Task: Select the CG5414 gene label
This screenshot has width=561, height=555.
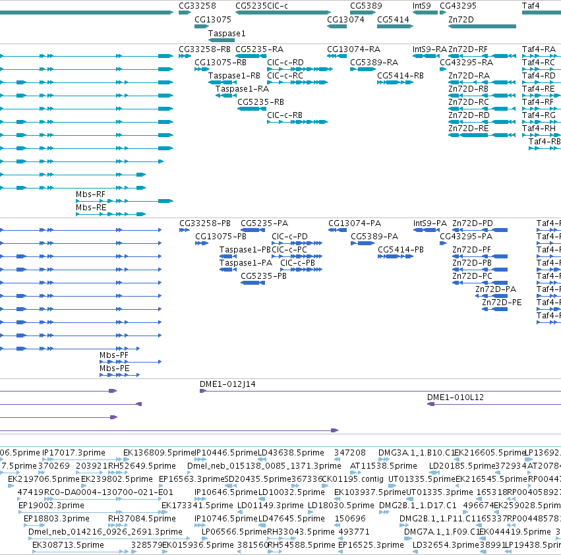Action: tap(393, 20)
